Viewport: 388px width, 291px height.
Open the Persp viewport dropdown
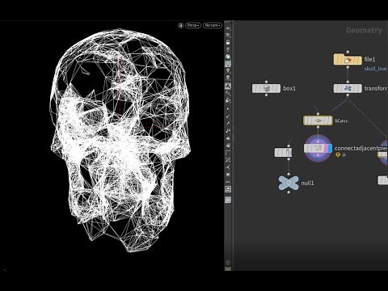[193, 25]
